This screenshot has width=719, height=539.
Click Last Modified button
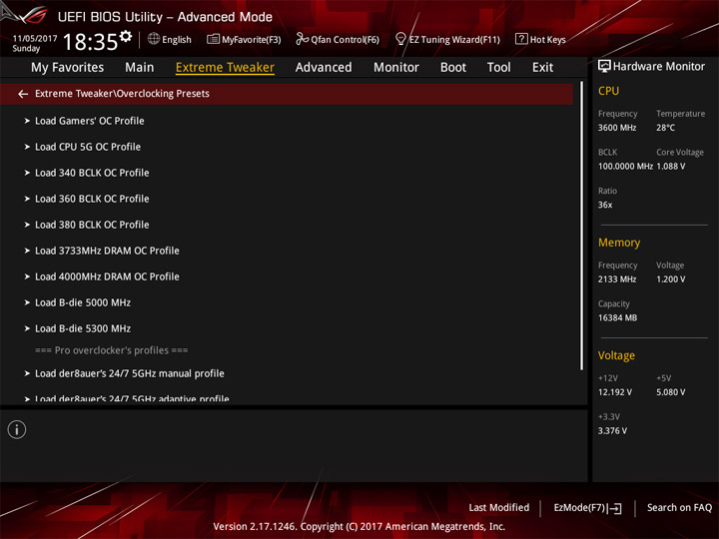click(x=499, y=508)
